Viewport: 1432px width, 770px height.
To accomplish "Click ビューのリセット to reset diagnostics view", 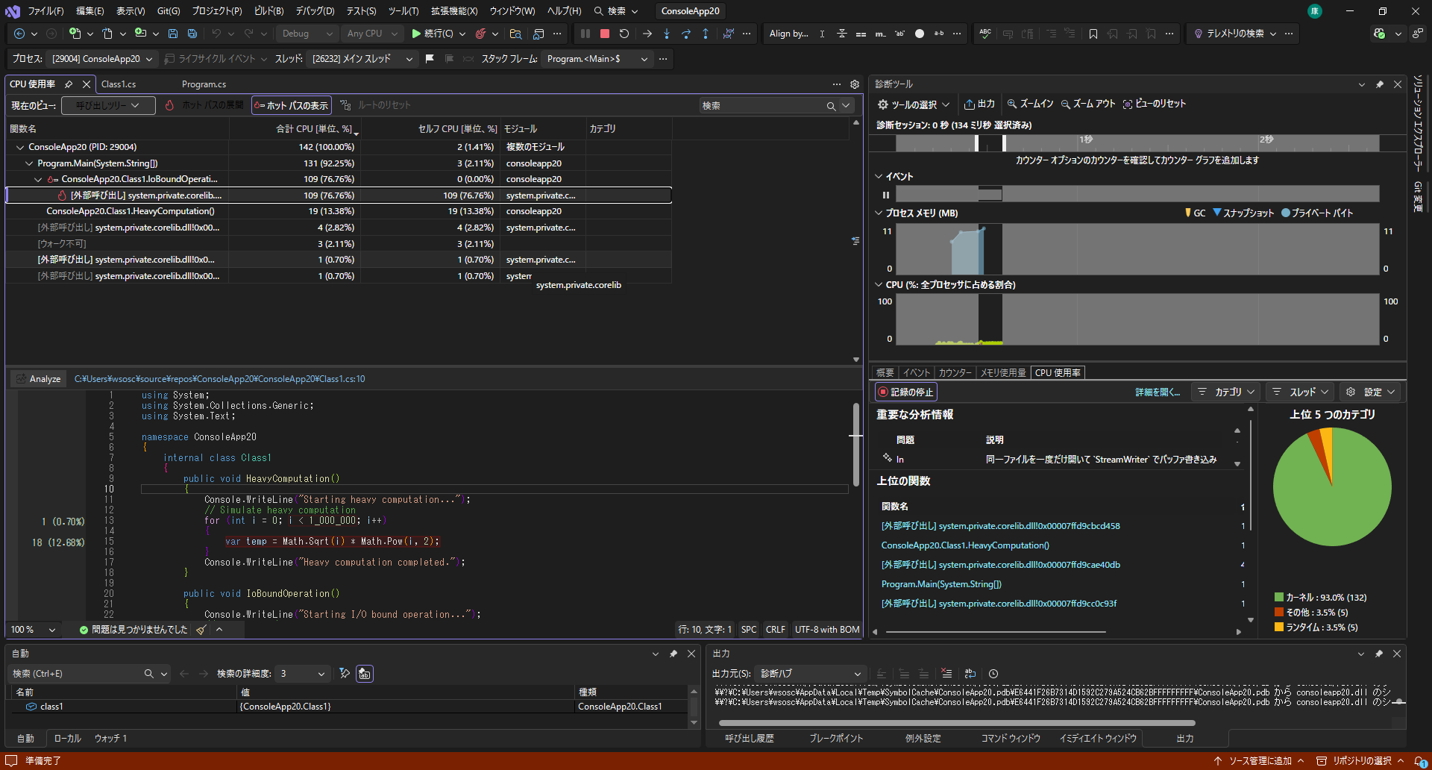I will (1154, 104).
